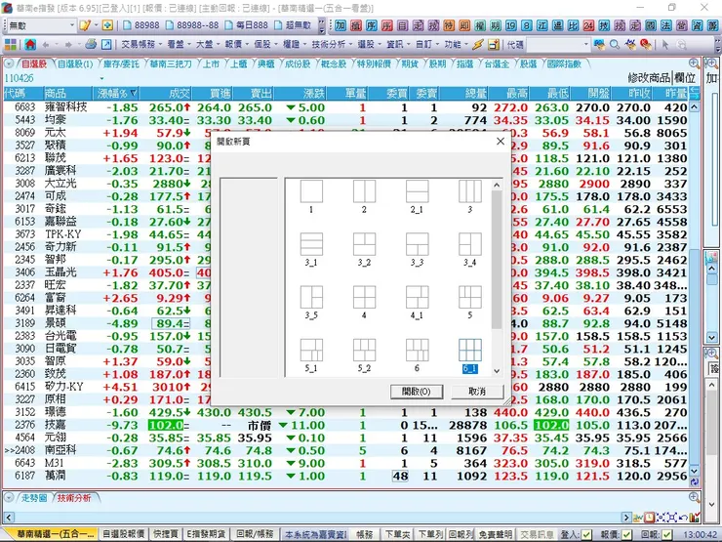Click the 比 shortcut icon in top toolbar
722x542 pixels.
(574, 25)
